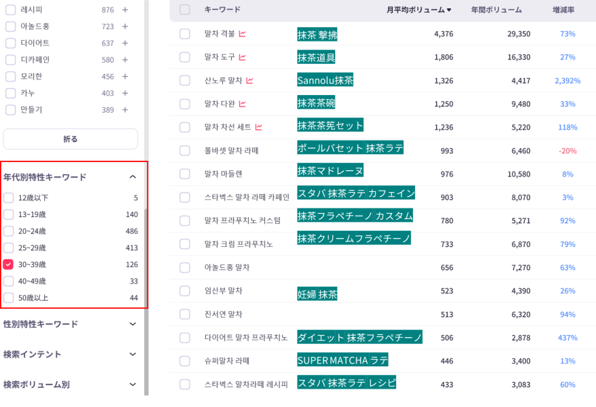The height and width of the screenshot is (407, 596).
Task: Click the 만들기 filter label
Action: pyautogui.click(x=31, y=110)
